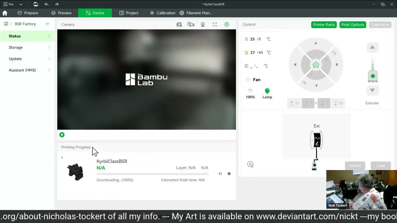397x223 pixels.
Task: Click the Printer Parts button
Action: point(324,25)
